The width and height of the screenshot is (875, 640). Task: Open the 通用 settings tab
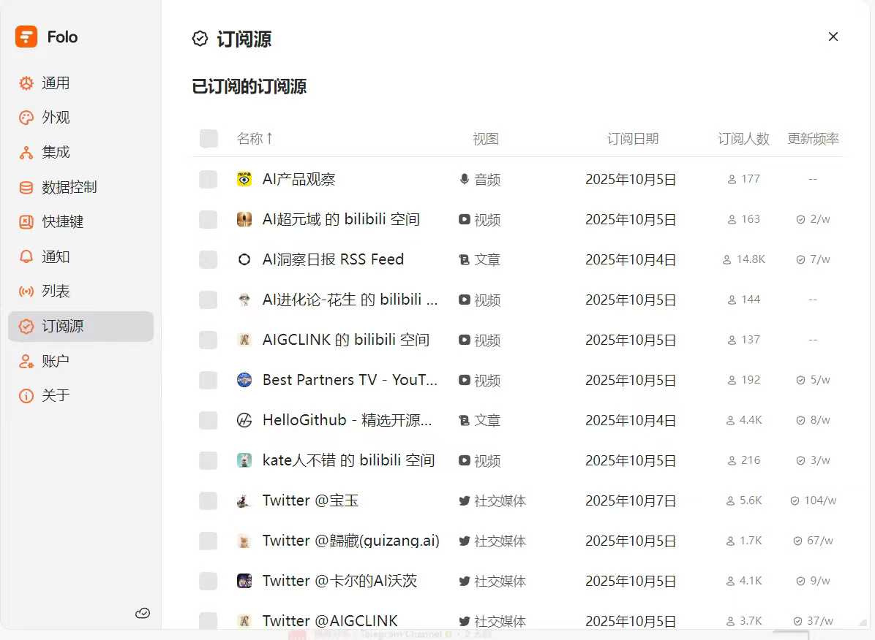tap(56, 83)
